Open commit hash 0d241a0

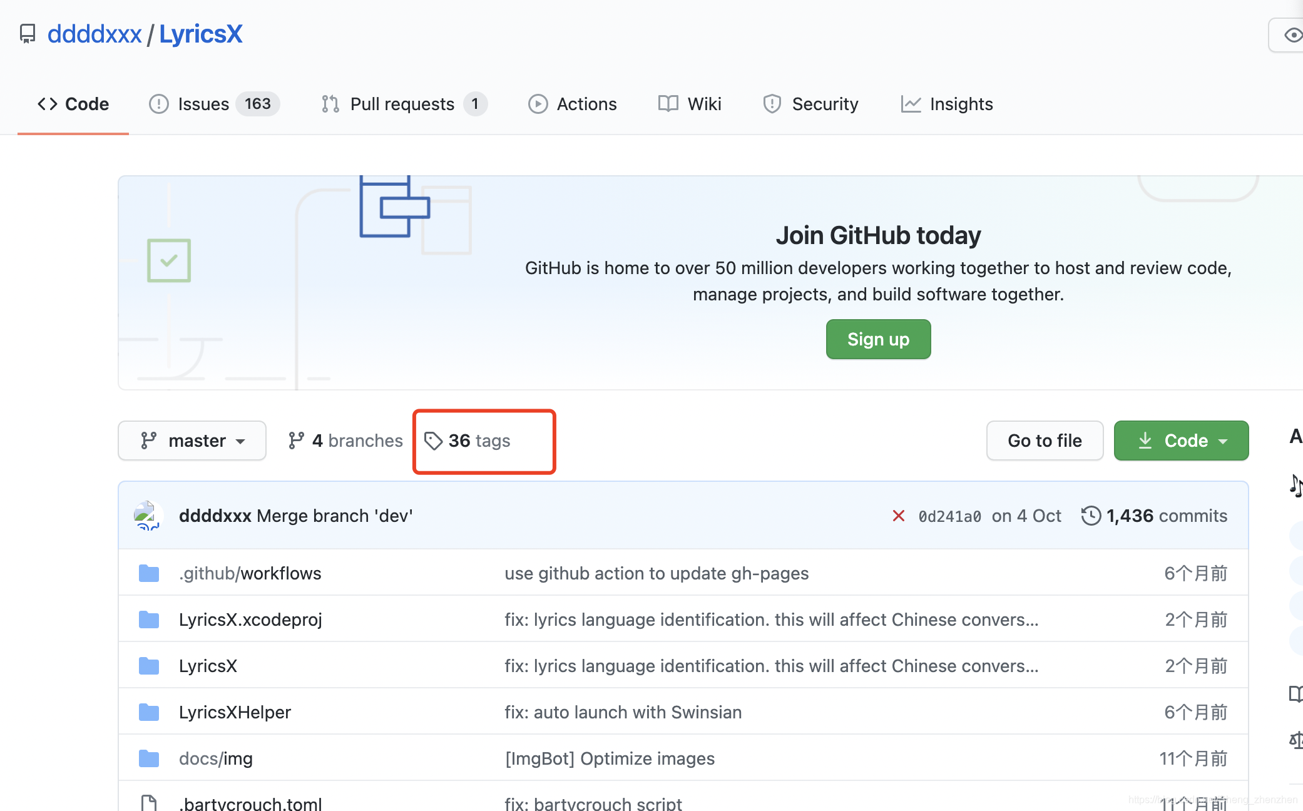949,516
